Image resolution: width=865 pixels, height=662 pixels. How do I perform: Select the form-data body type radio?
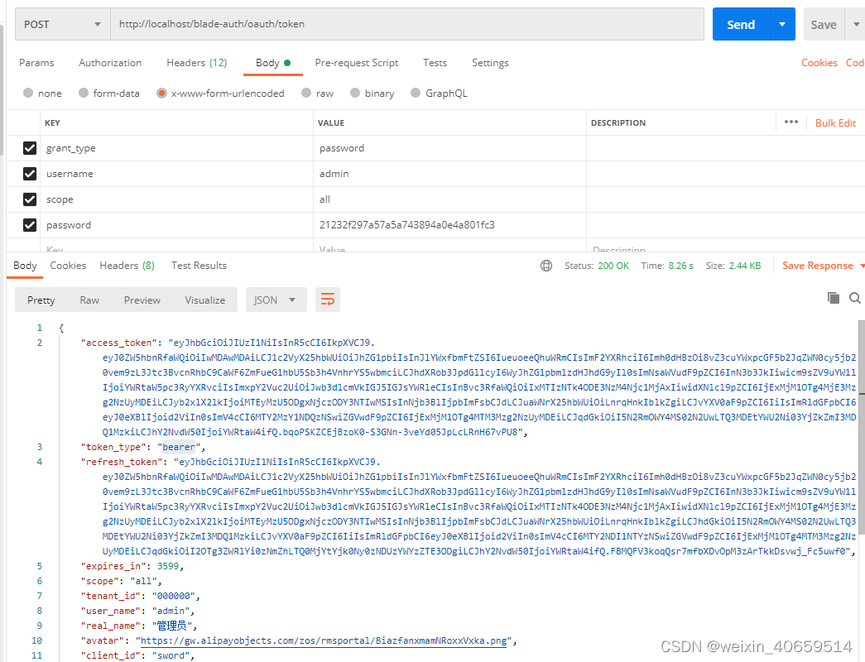point(84,93)
